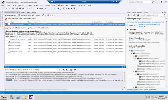Click the Navigate Backward toolbar icon
168x100 pixels.
pos(4,9)
